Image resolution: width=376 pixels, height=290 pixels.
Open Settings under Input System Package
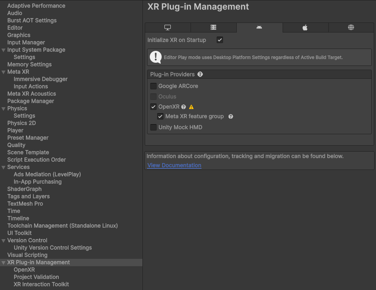click(x=24, y=57)
